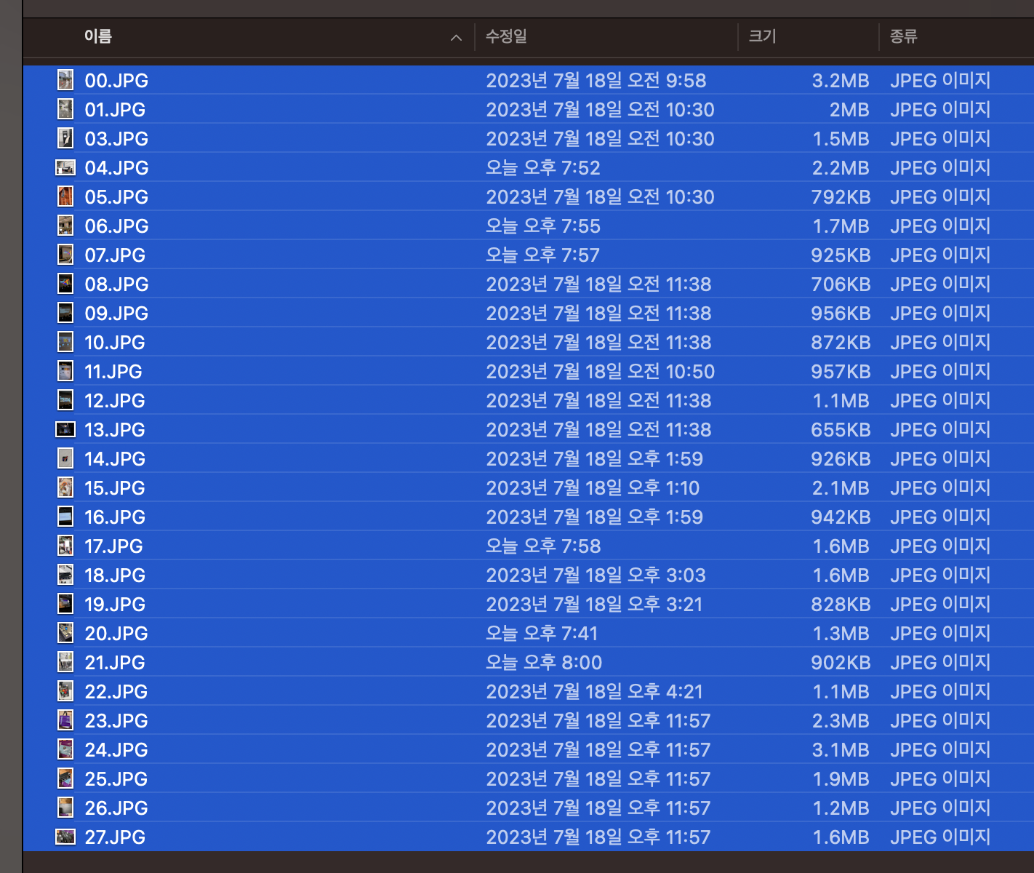Click the thumbnail icon of 05.JPG

click(65, 196)
